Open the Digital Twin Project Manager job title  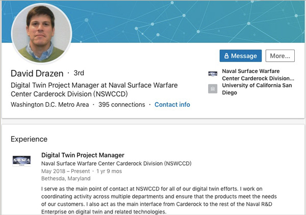tap(83, 155)
